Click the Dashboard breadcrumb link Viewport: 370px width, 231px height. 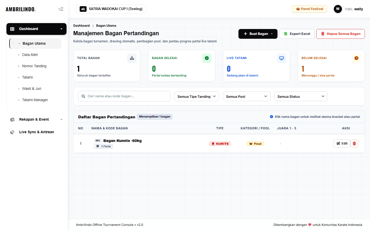click(81, 26)
